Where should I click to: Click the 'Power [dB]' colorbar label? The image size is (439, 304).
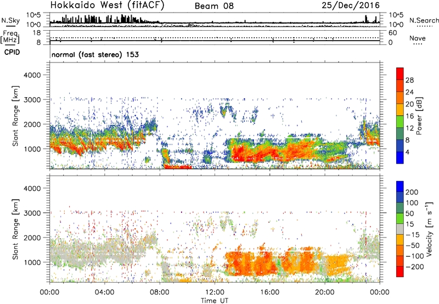coord(419,116)
